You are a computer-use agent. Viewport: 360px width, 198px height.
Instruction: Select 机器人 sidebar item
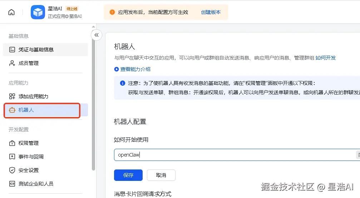[45, 110]
